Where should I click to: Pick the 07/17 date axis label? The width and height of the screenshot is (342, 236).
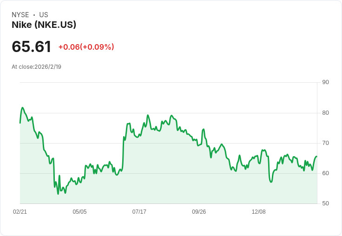tap(139, 211)
